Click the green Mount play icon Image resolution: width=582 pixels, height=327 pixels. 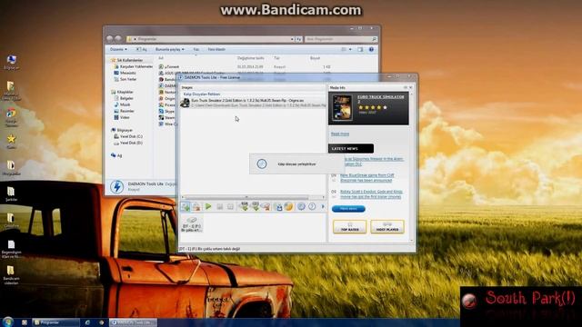click(x=208, y=206)
